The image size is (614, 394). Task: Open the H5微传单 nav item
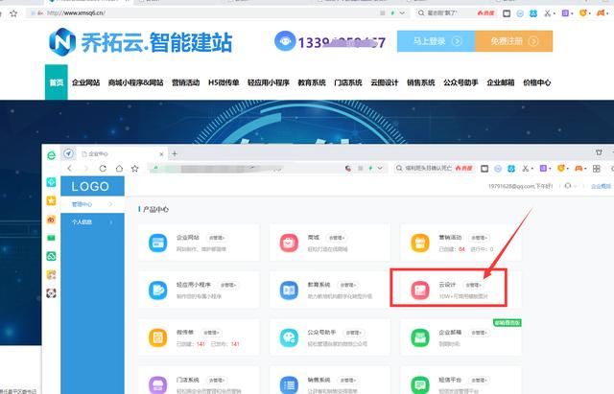224,82
